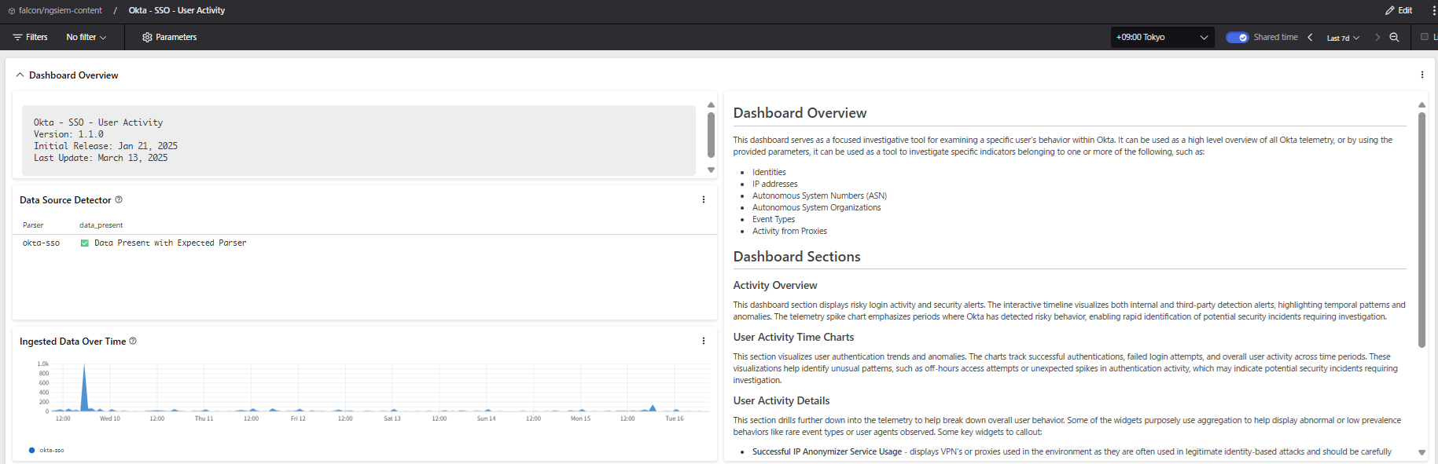The height and width of the screenshot is (464, 1438).
Task: Collapse the Dashboard Overview section
Action: tap(20, 75)
